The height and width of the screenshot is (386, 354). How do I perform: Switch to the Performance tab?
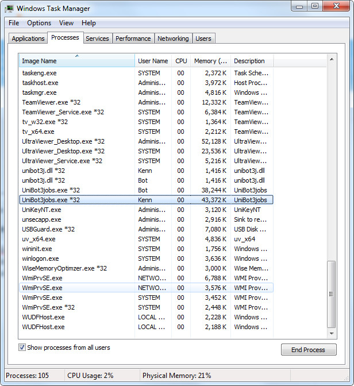(x=133, y=38)
